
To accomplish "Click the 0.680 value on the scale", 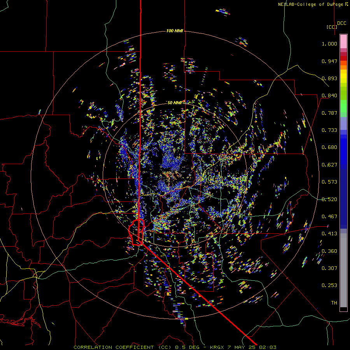I will tap(329, 147).
